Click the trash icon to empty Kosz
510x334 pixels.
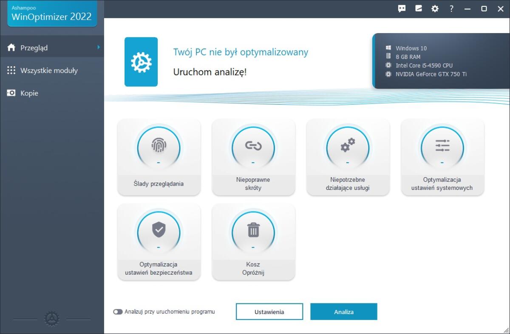(x=253, y=231)
